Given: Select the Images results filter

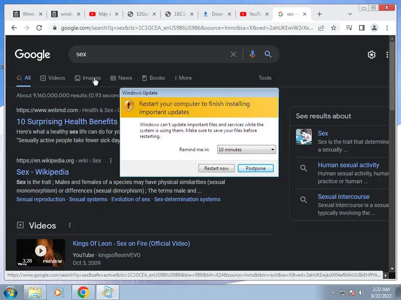Looking at the screenshot, I should (x=88, y=78).
